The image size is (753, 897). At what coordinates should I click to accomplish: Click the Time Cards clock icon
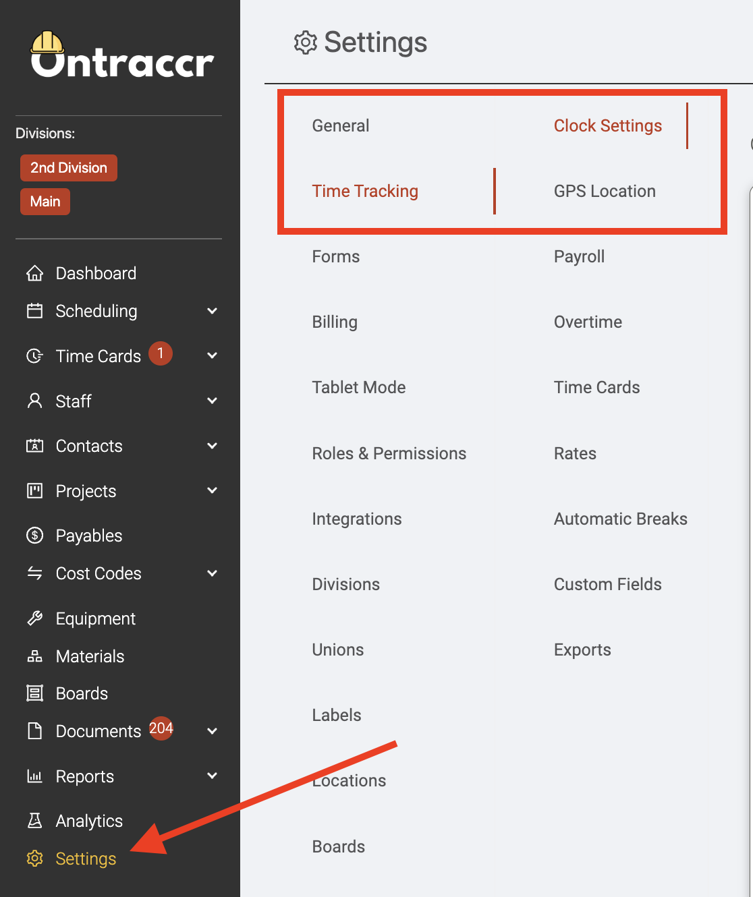click(x=34, y=356)
